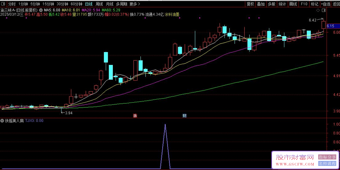
Task: Click the 复权 adjustment button
Action: pyautogui.click(x=250, y=4)
